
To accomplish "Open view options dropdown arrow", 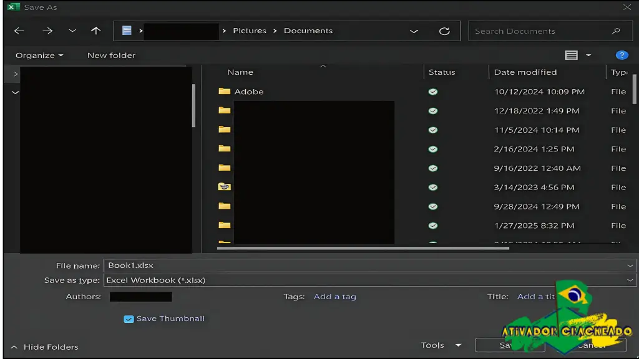I will point(588,55).
